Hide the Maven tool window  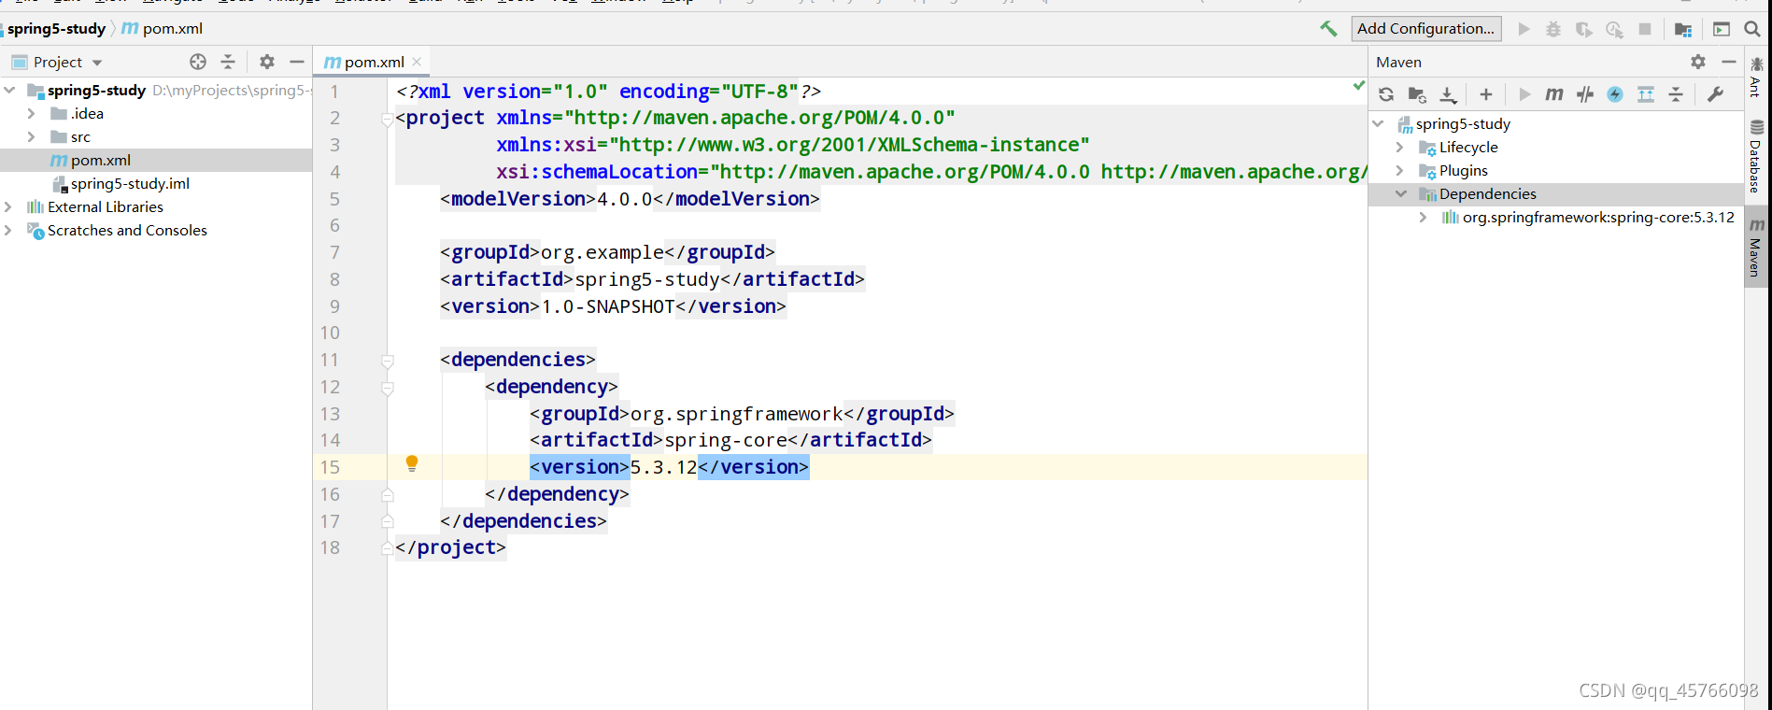point(1729,62)
